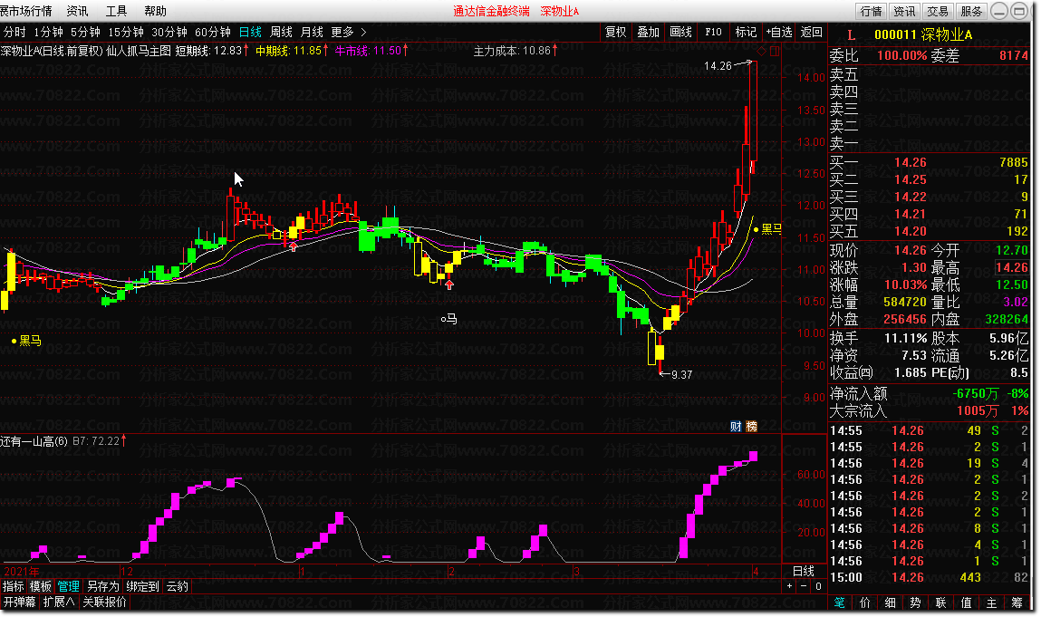The width and height of the screenshot is (1041, 617).
Task: Click the 0 reset button below 日线
Action: 819,586
